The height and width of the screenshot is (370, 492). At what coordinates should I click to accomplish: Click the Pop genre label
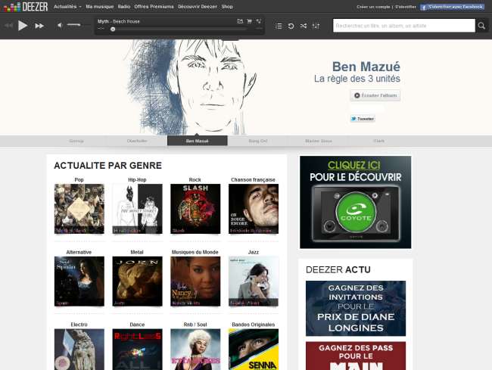coord(79,179)
